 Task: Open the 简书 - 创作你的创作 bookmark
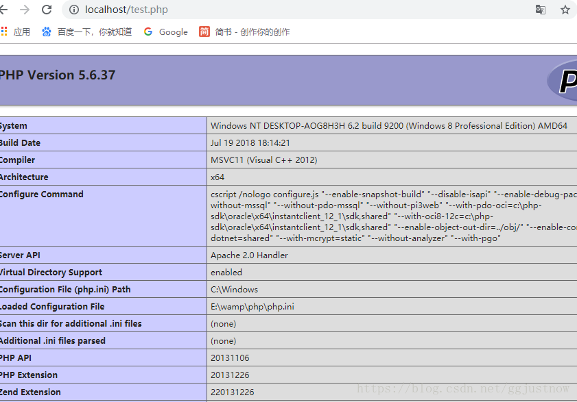click(252, 32)
